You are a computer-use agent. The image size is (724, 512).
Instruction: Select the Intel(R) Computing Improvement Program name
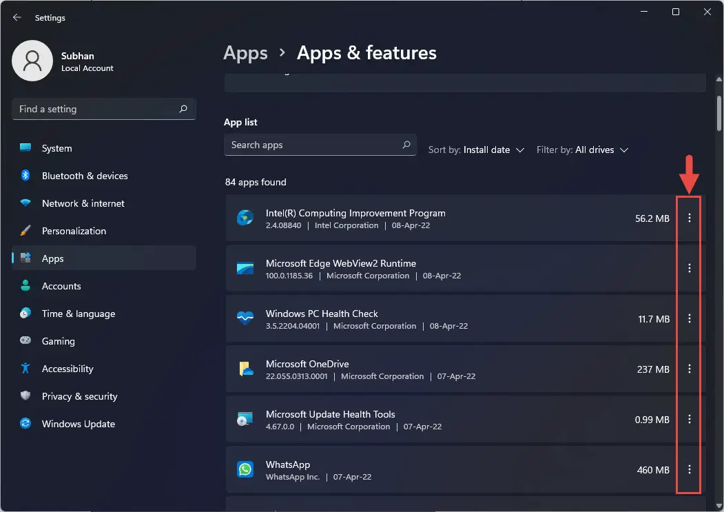tap(355, 213)
